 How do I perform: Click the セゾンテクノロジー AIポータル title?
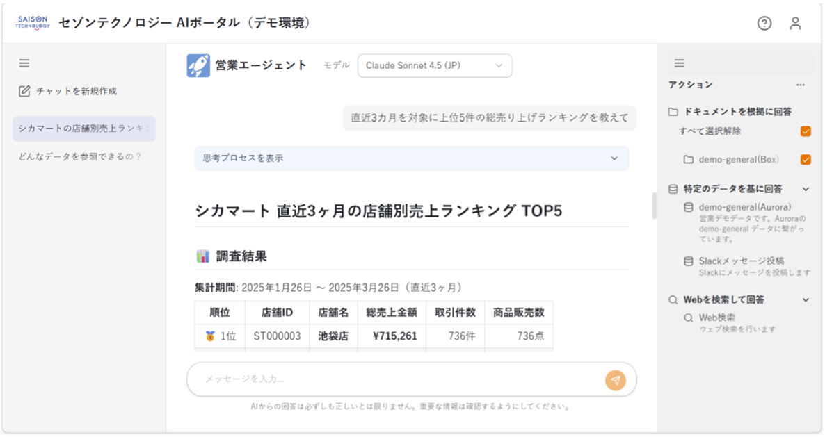(185, 23)
